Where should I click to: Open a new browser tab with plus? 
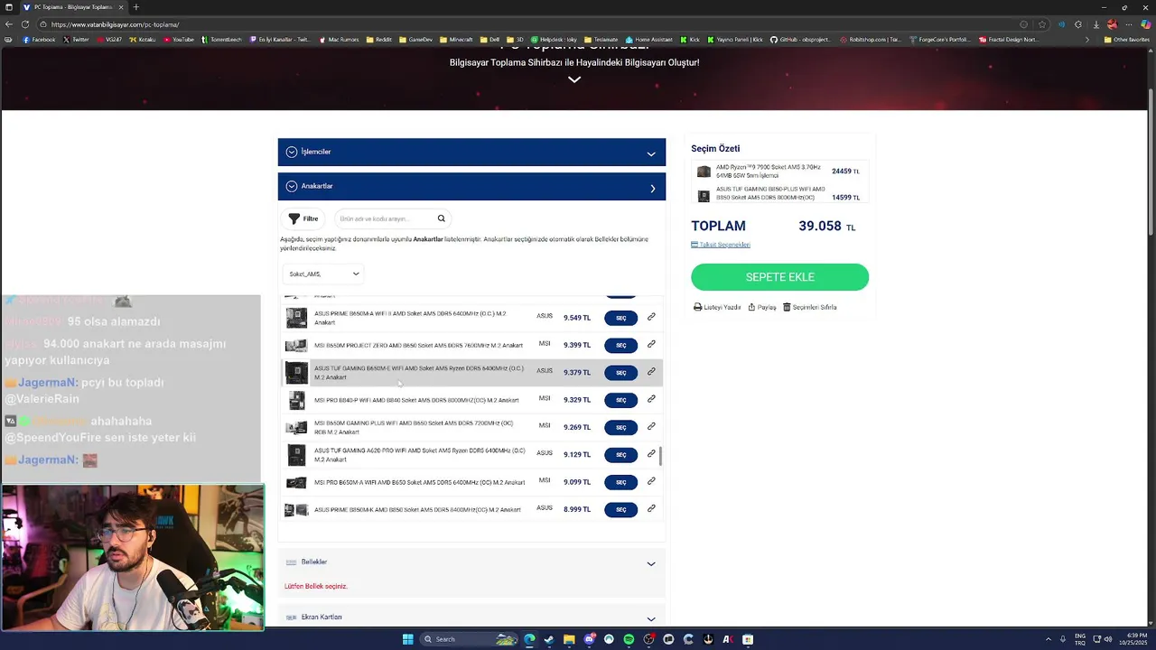tap(136, 7)
